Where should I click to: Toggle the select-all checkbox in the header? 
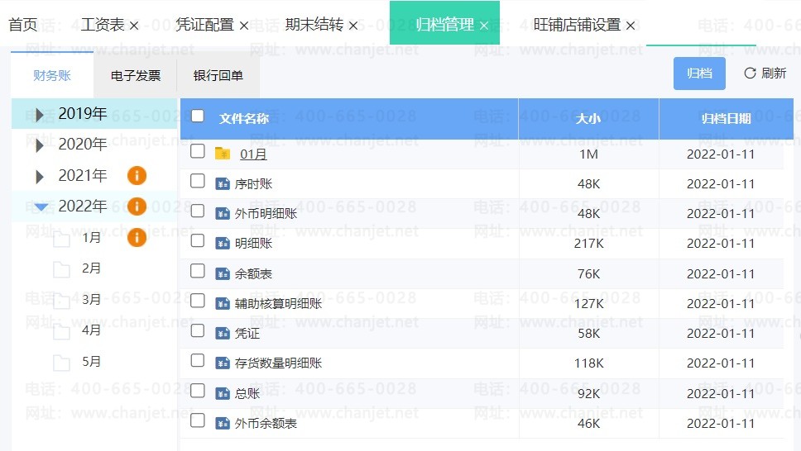(198, 116)
